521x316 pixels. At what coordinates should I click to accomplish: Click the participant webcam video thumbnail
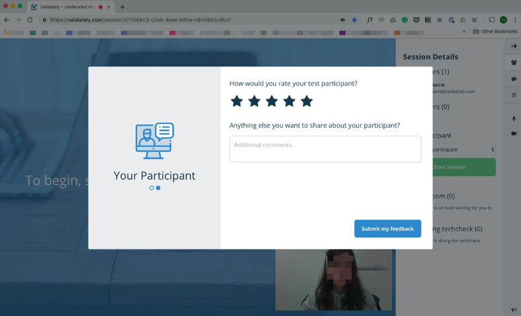tap(333, 280)
